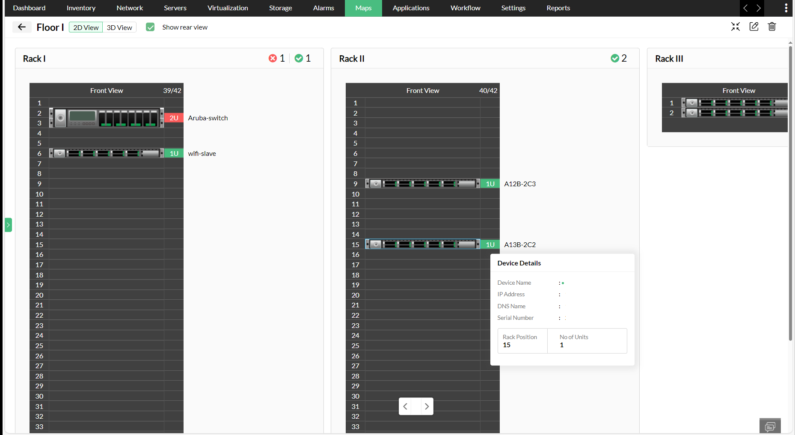
Task: Open the Alarms menu
Action: click(323, 8)
